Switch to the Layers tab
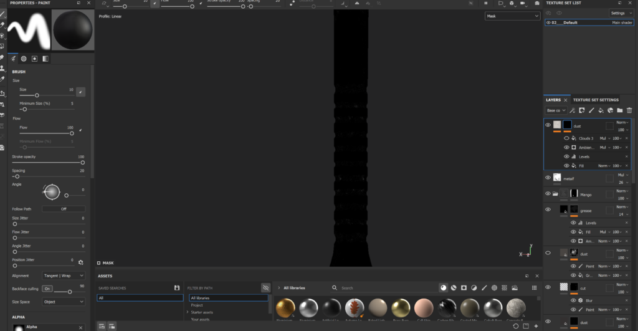The height and width of the screenshot is (331, 638). (553, 100)
